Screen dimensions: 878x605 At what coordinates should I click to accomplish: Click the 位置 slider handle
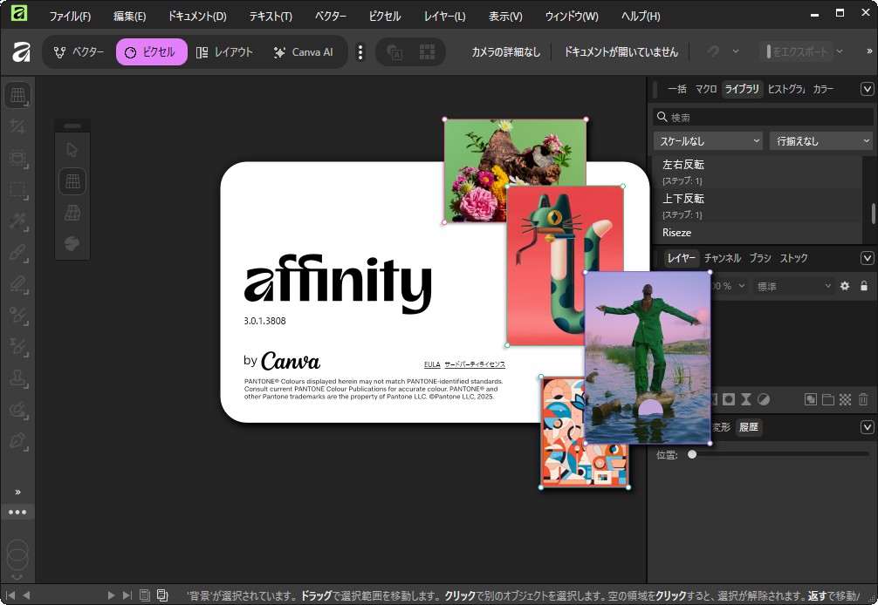coord(692,454)
